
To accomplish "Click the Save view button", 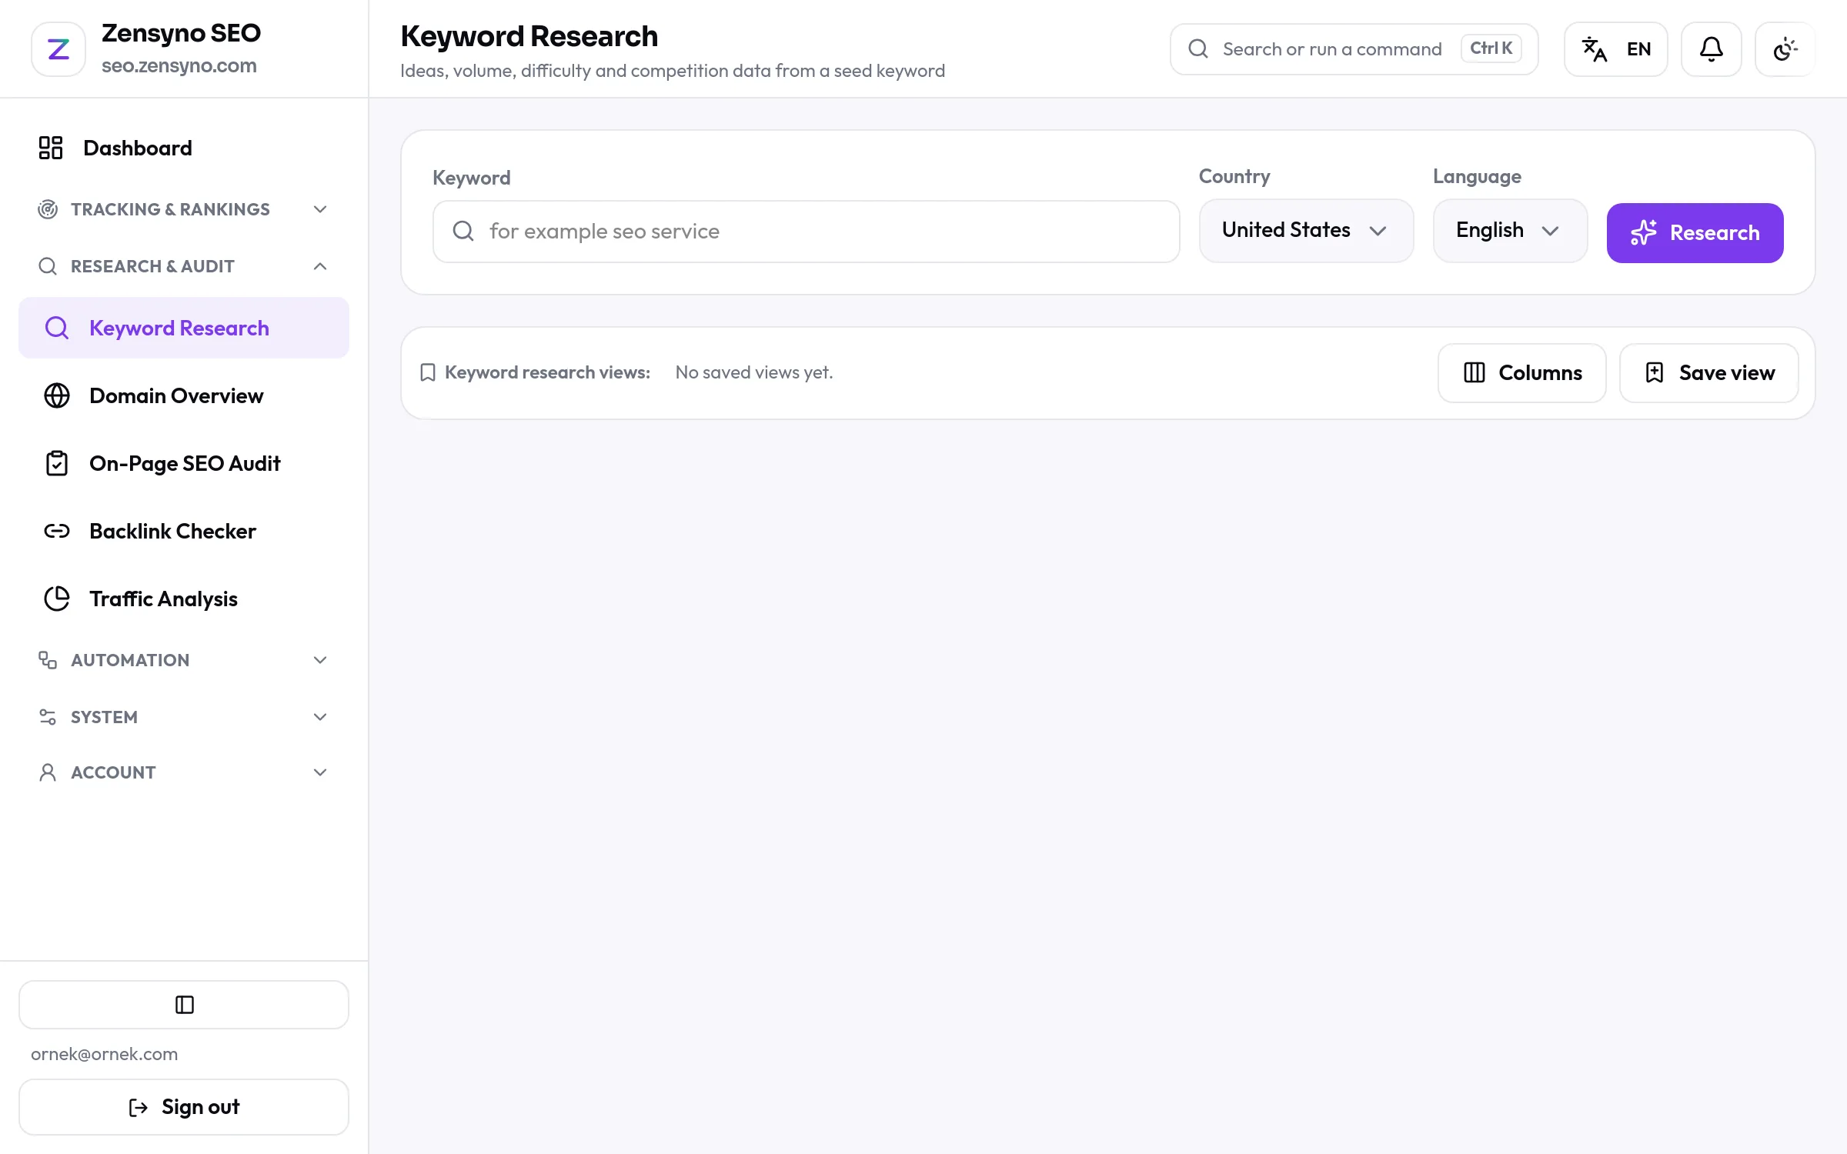I will [1708, 373].
